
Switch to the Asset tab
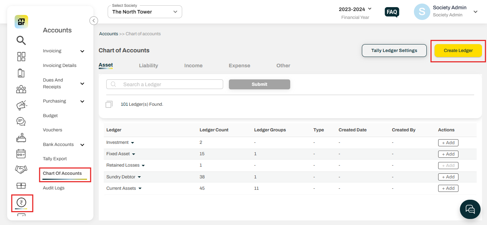[106, 65]
